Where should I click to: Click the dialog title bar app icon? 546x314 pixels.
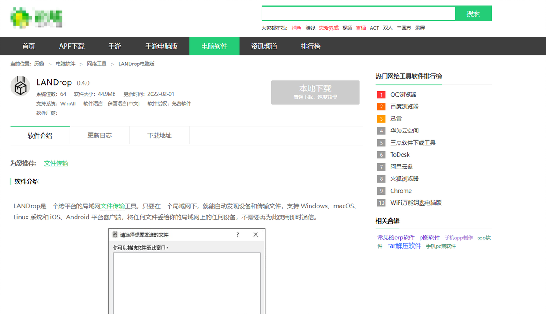(x=115, y=235)
